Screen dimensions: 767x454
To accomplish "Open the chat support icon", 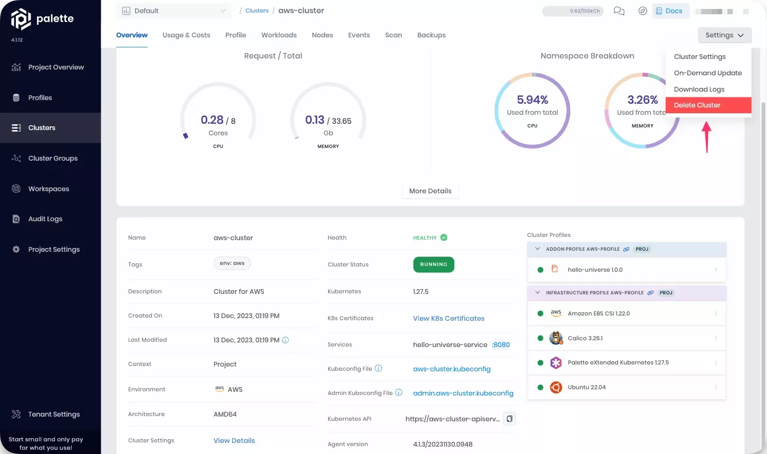I will [x=619, y=11].
